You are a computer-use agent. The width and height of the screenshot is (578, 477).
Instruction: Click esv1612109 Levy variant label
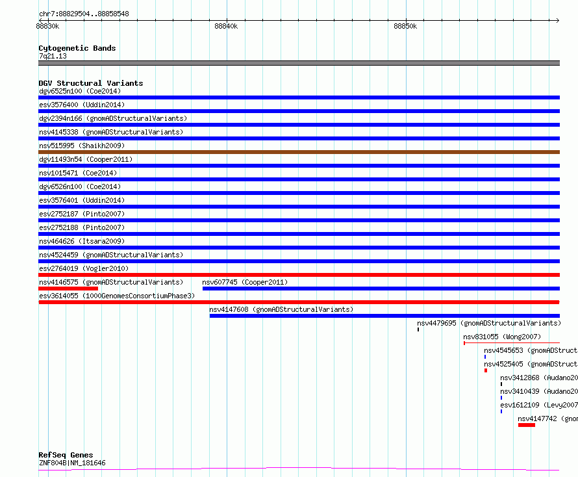tap(539, 405)
